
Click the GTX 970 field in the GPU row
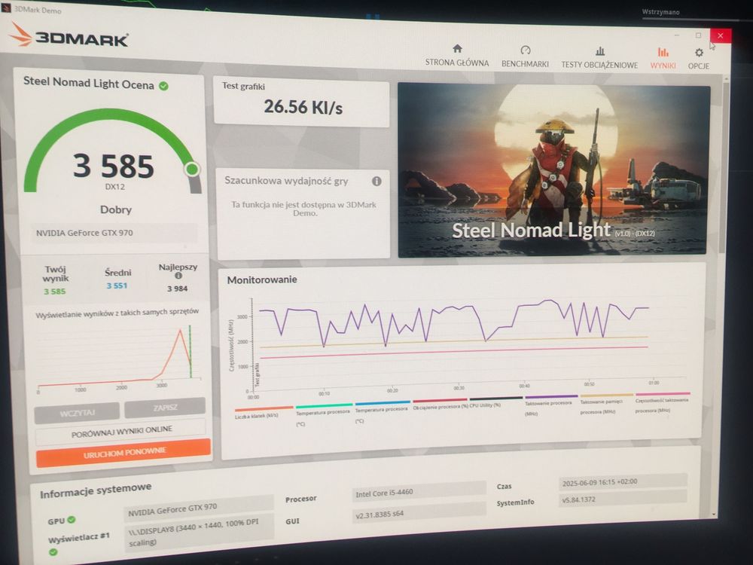198,508
